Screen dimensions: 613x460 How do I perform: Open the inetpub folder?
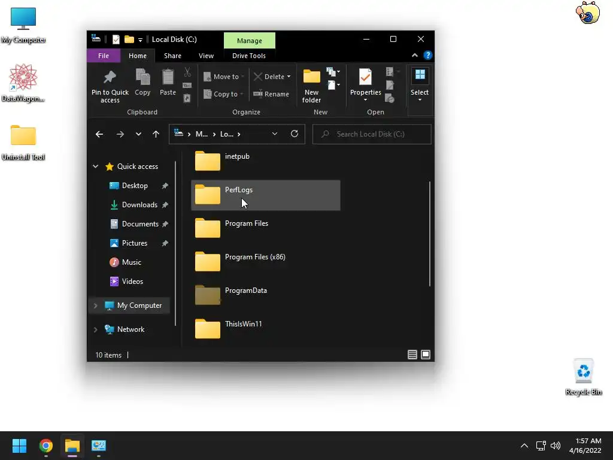tap(266, 162)
